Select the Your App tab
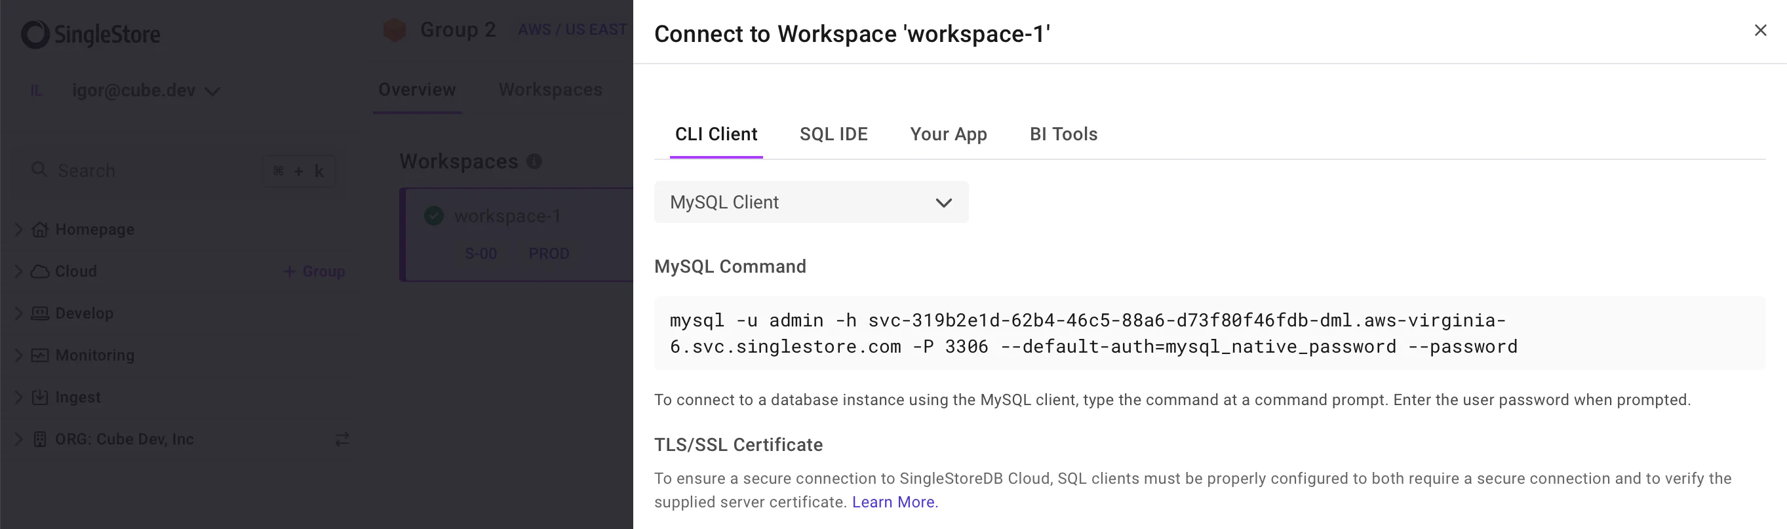Image resolution: width=1787 pixels, height=529 pixels. tap(948, 134)
